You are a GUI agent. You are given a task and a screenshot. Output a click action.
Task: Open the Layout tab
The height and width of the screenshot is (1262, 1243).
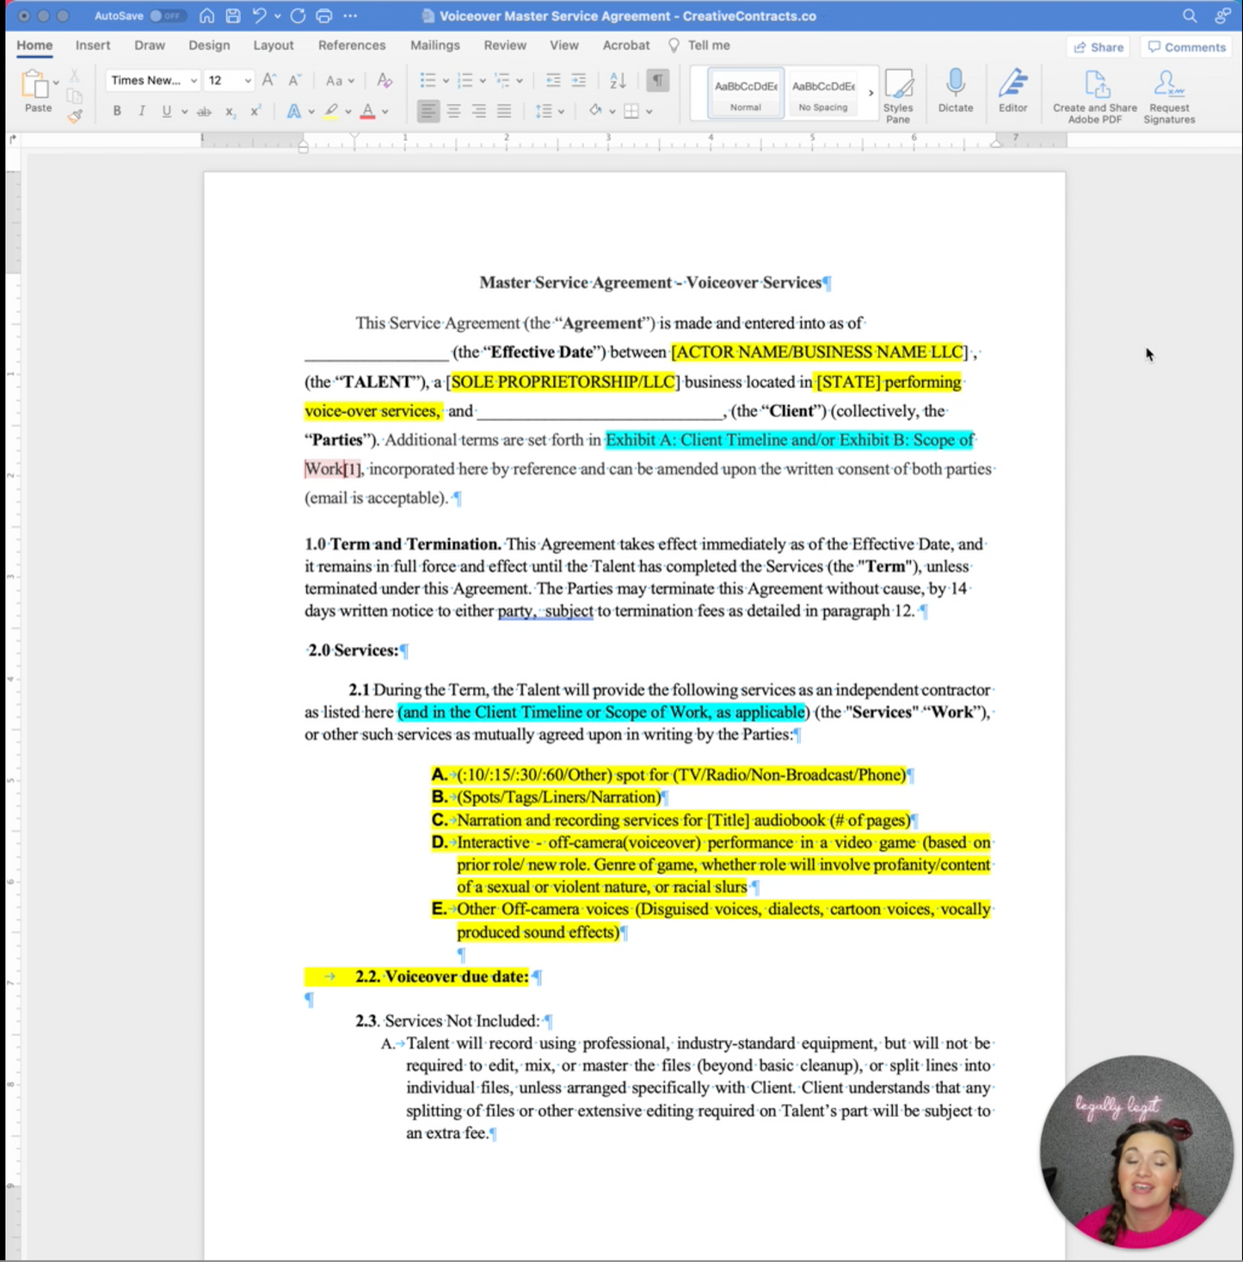[x=273, y=45]
